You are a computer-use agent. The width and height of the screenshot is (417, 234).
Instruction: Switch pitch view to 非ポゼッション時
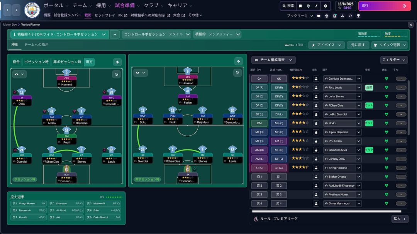tap(67, 62)
